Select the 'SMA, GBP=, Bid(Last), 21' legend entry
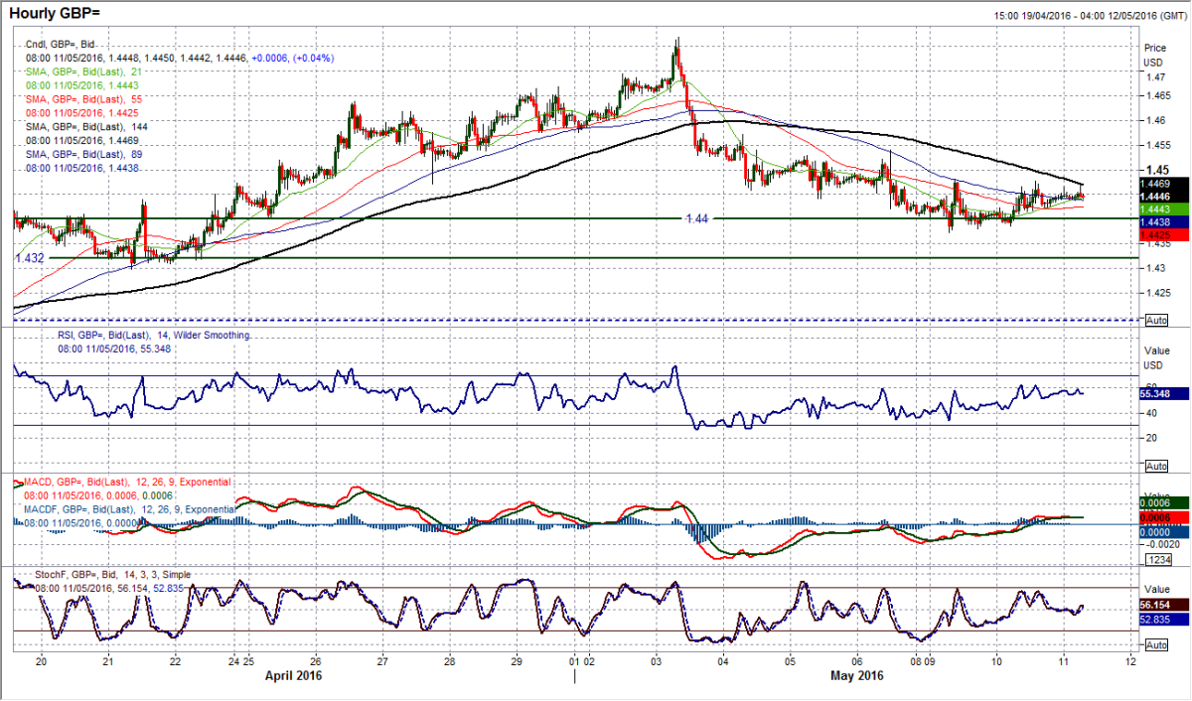The height and width of the screenshot is (701, 1192). 84,71
